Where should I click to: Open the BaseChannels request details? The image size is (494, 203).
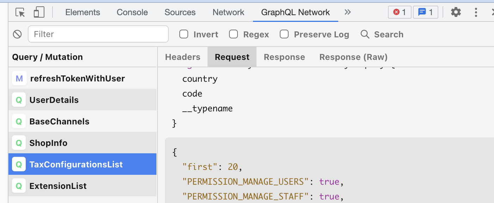point(59,121)
